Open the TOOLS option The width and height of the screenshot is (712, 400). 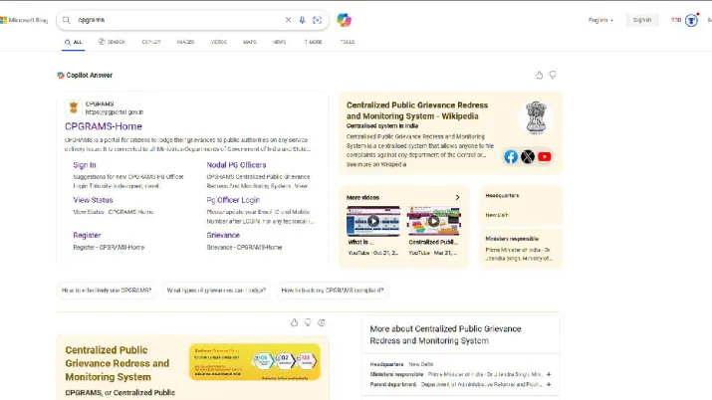(348, 42)
